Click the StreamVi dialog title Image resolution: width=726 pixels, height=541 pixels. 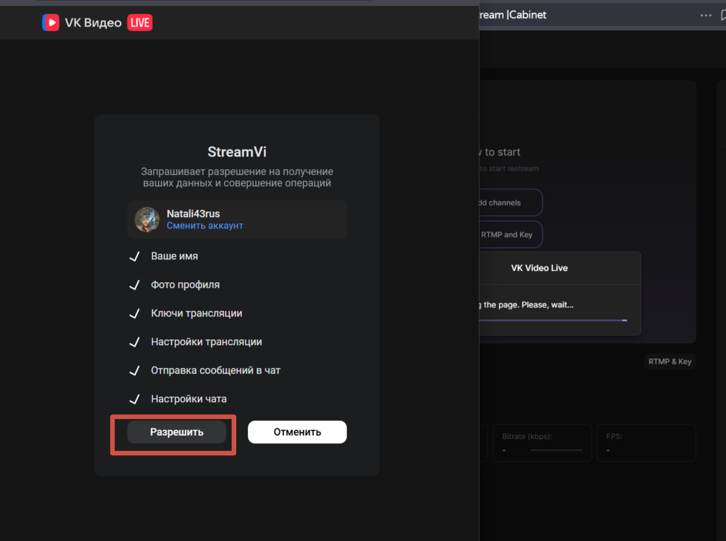[237, 152]
